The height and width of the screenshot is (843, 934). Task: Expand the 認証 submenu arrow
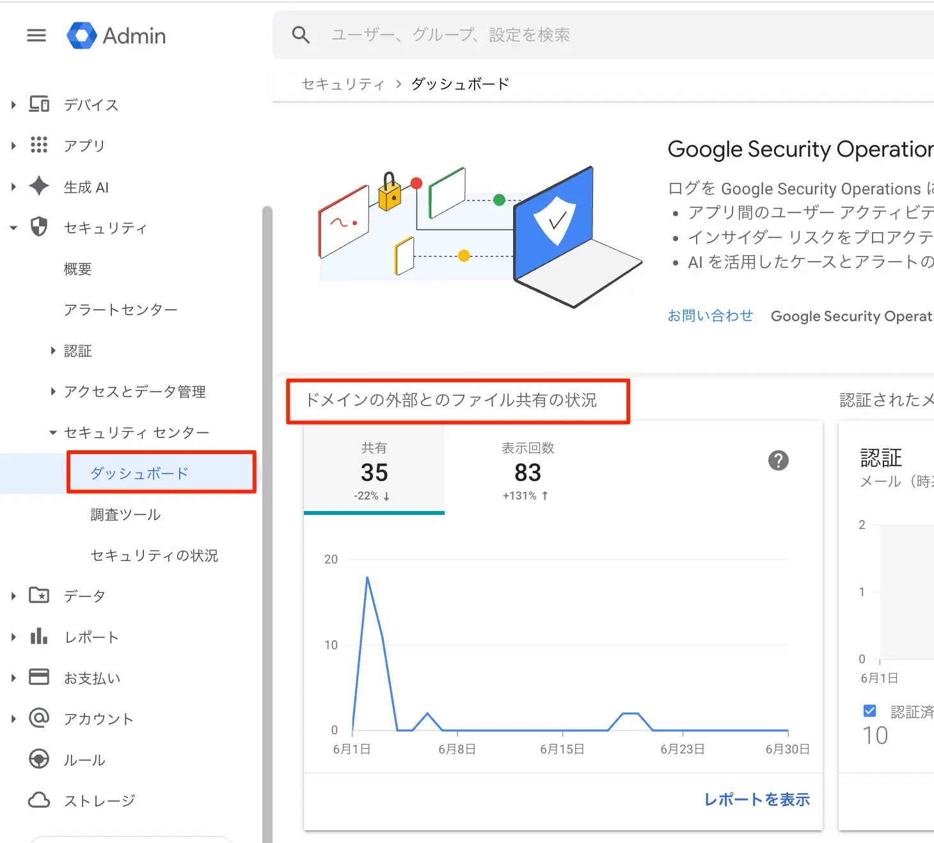tap(53, 350)
